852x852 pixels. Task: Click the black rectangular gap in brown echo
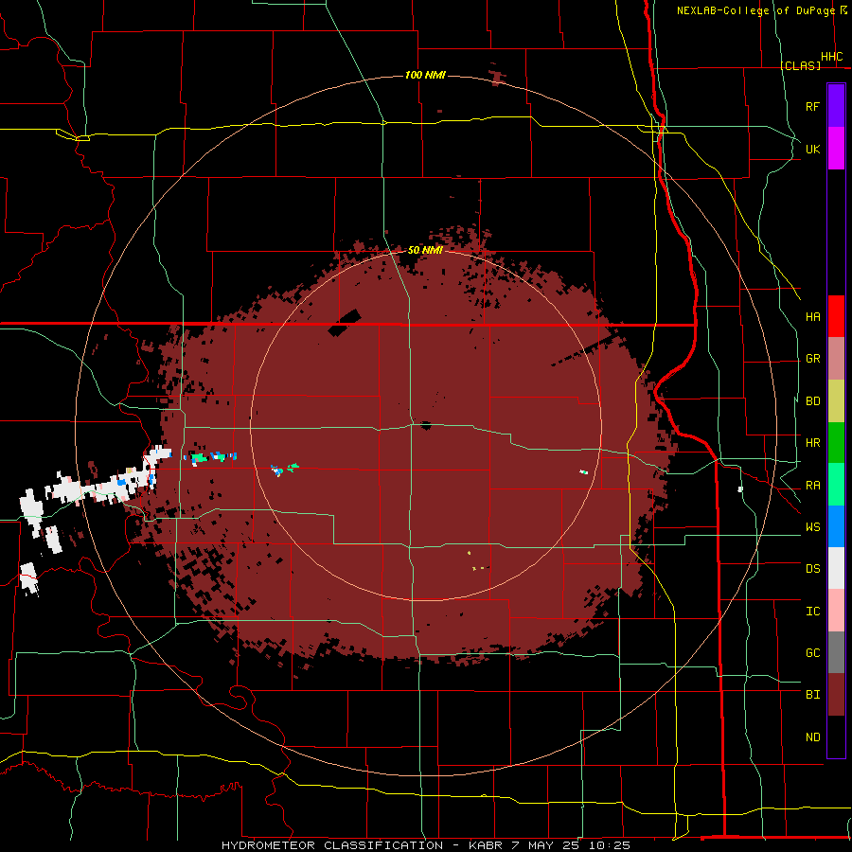(x=345, y=323)
